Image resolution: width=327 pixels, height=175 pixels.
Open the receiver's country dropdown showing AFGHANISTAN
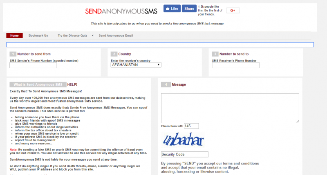(136, 65)
